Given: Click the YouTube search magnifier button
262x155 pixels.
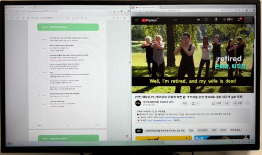Looking at the screenshot, I should pos(206,20).
